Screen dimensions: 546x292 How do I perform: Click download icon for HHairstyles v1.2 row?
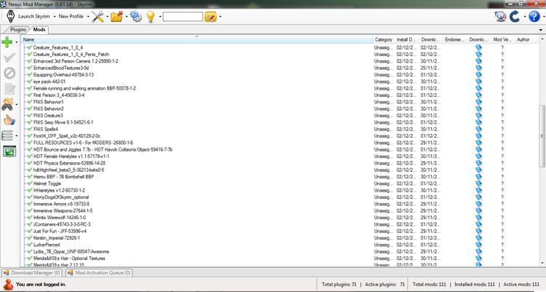point(478,190)
